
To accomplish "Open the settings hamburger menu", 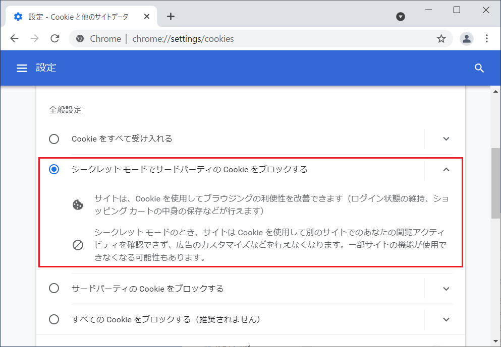I will pos(22,68).
